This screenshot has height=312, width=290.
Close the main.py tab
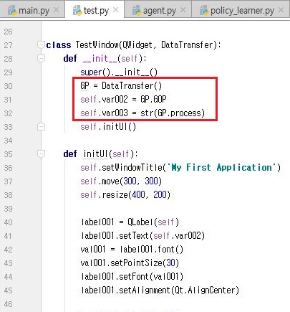point(57,10)
